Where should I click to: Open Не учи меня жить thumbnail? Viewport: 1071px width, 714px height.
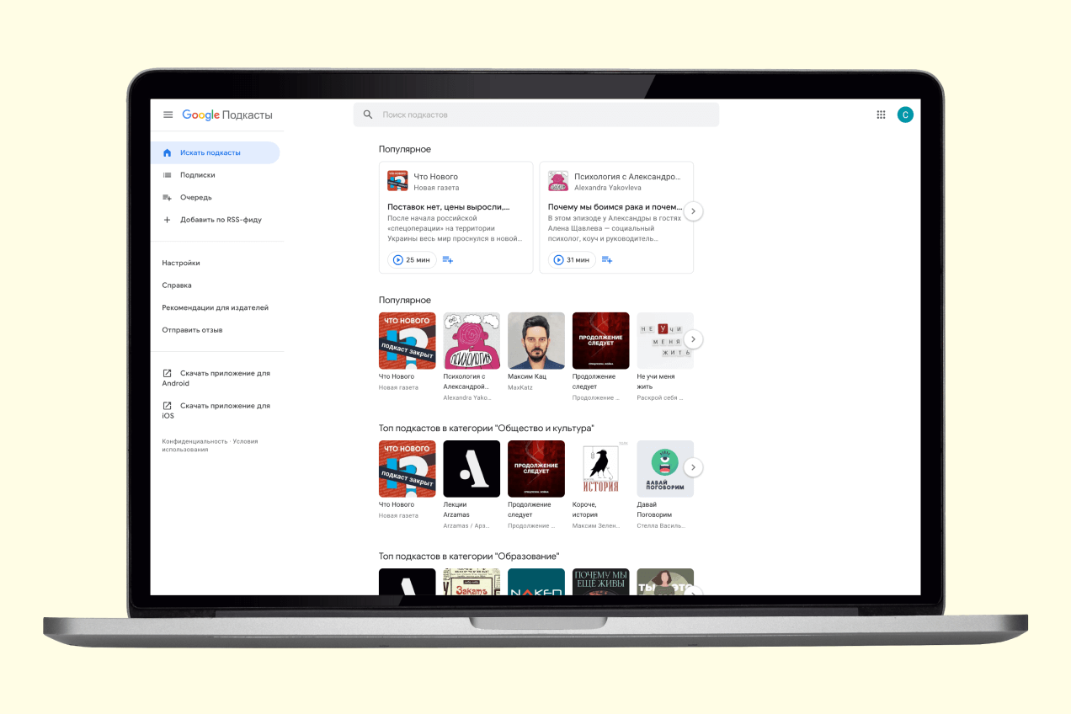[665, 341]
